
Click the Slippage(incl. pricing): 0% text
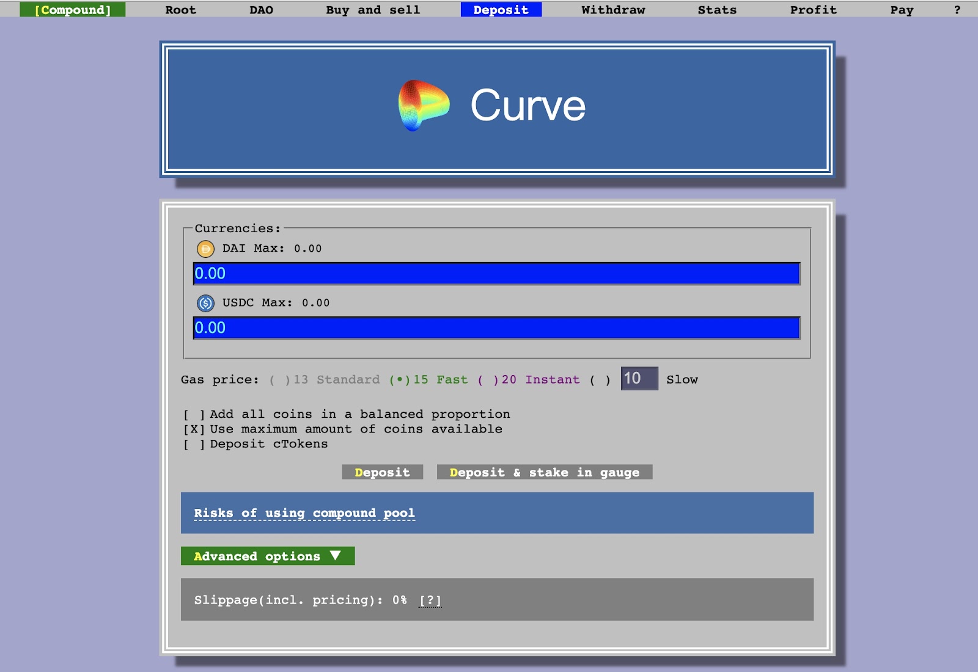301,601
